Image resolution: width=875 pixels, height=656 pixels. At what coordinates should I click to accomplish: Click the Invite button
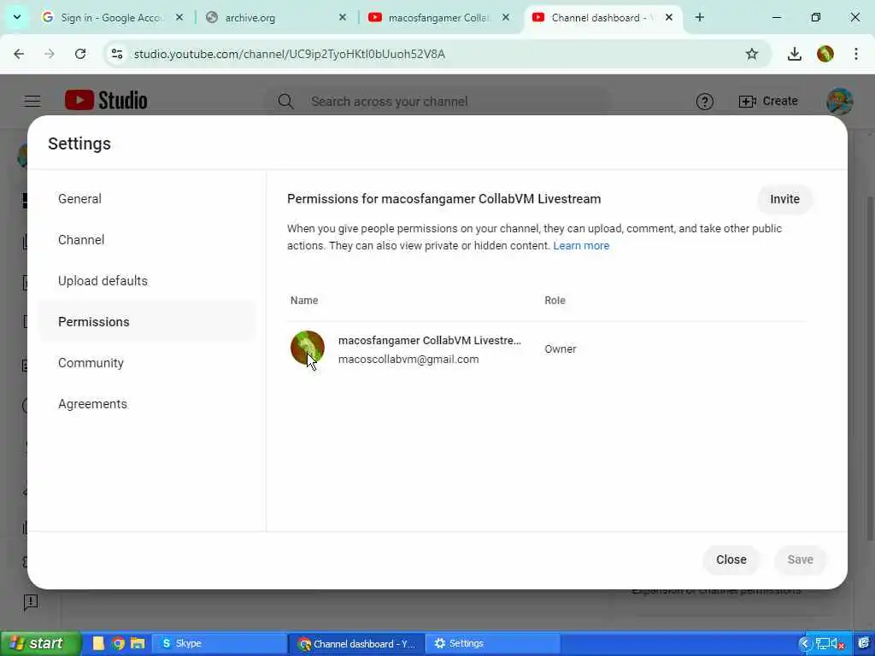pos(784,199)
